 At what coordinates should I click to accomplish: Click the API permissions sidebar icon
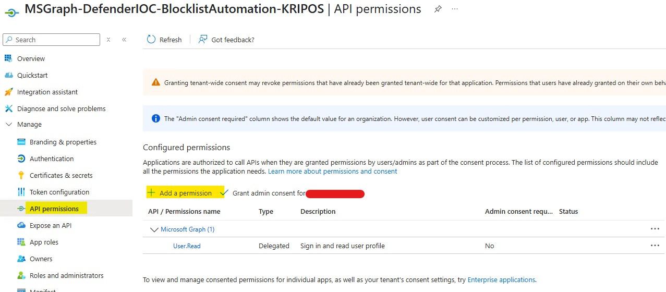tap(21, 209)
